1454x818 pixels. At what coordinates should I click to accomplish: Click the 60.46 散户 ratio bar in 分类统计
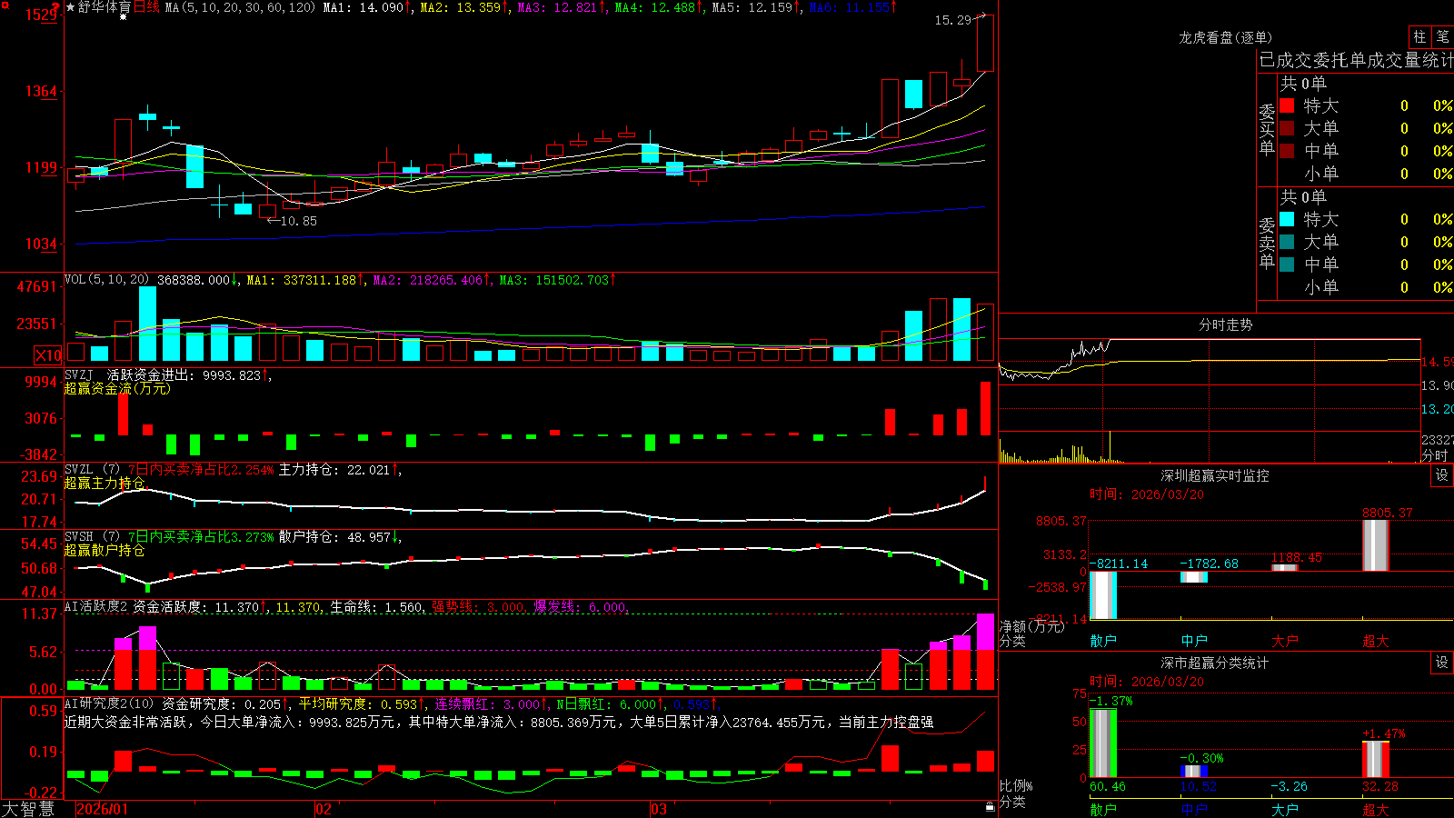point(1103,743)
